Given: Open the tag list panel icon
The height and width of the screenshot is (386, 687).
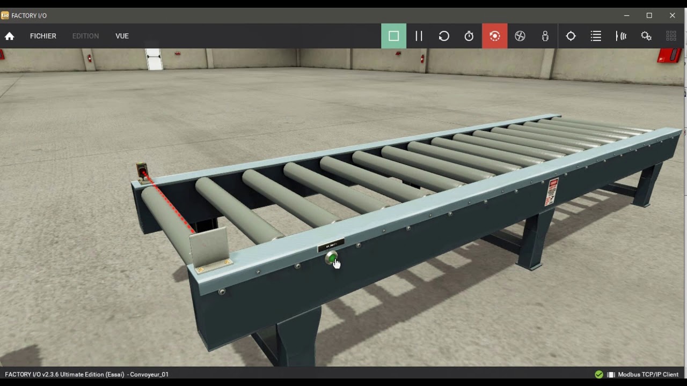Looking at the screenshot, I should pyautogui.click(x=596, y=36).
